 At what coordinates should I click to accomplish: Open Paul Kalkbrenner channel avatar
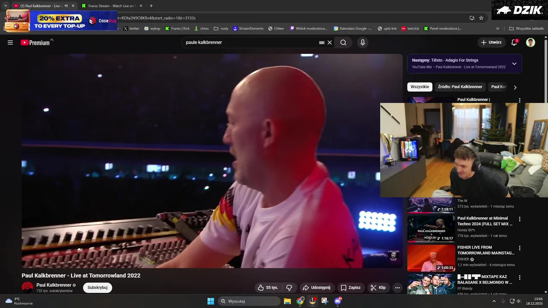pos(27,287)
